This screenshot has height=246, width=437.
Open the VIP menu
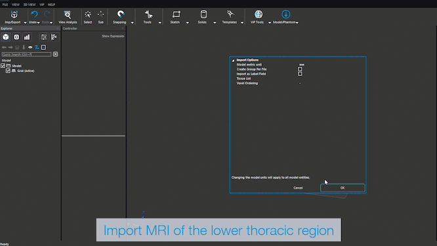42,5
